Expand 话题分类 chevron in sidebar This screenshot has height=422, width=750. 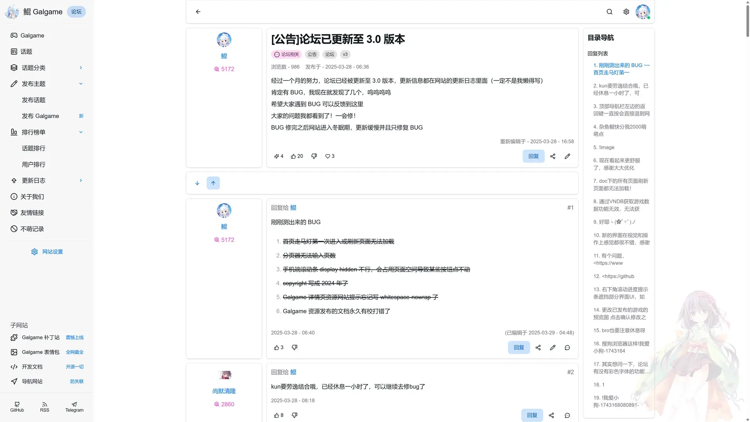(x=81, y=68)
